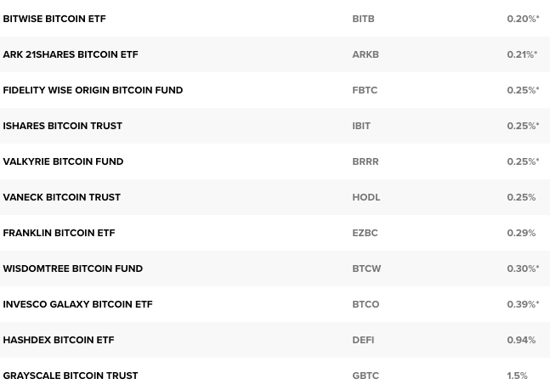Open the Hashdex Bitcoin ETF entry

pos(59,340)
